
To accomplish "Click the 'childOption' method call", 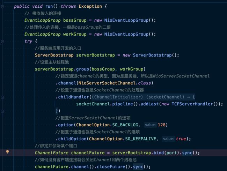I will pos(72,139).
